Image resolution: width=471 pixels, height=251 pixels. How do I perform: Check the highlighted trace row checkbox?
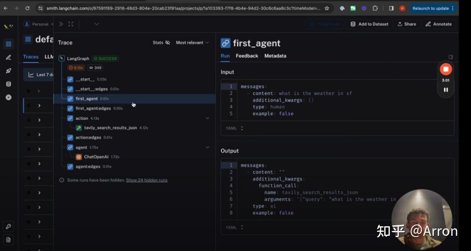pos(28,105)
